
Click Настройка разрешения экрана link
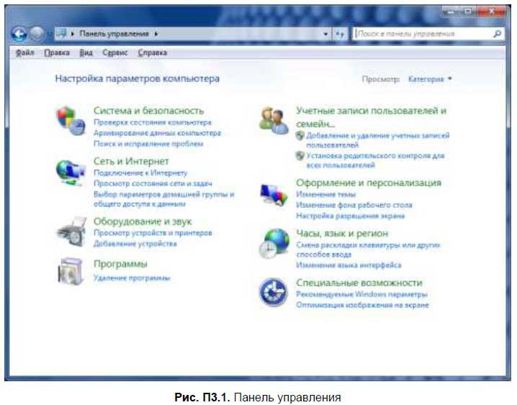(350, 216)
